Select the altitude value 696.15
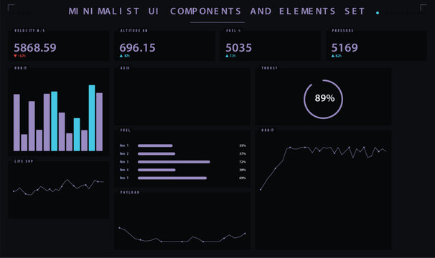 coord(137,48)
